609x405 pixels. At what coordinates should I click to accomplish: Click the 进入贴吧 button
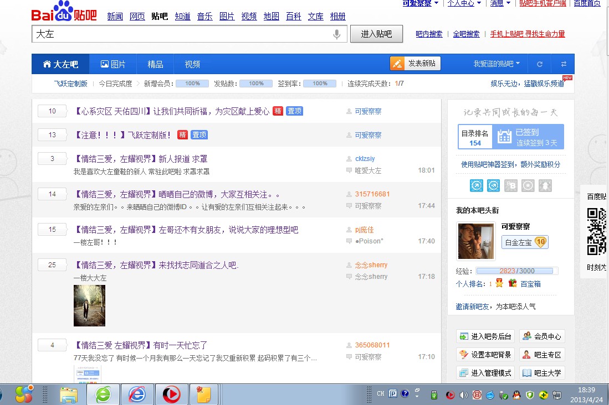coord(376,34)
